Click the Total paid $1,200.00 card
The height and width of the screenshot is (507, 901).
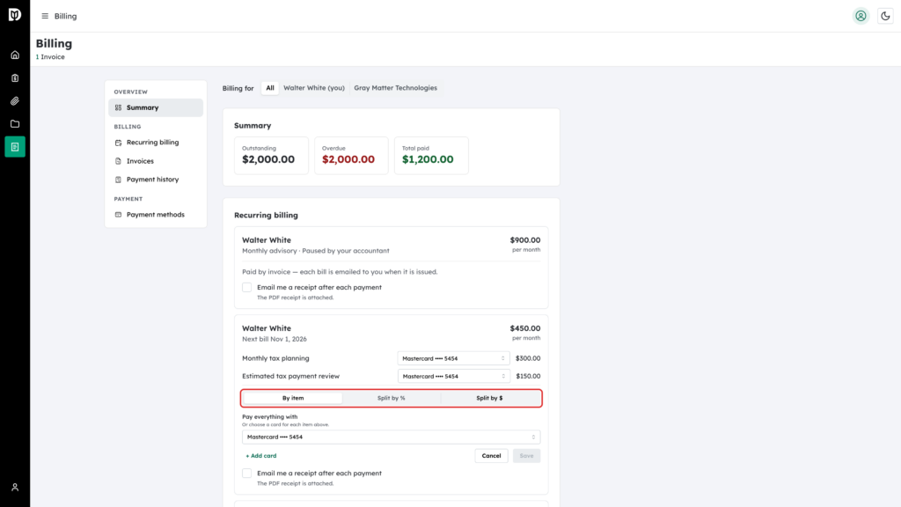pyautogui.click(x=431, y=156)
